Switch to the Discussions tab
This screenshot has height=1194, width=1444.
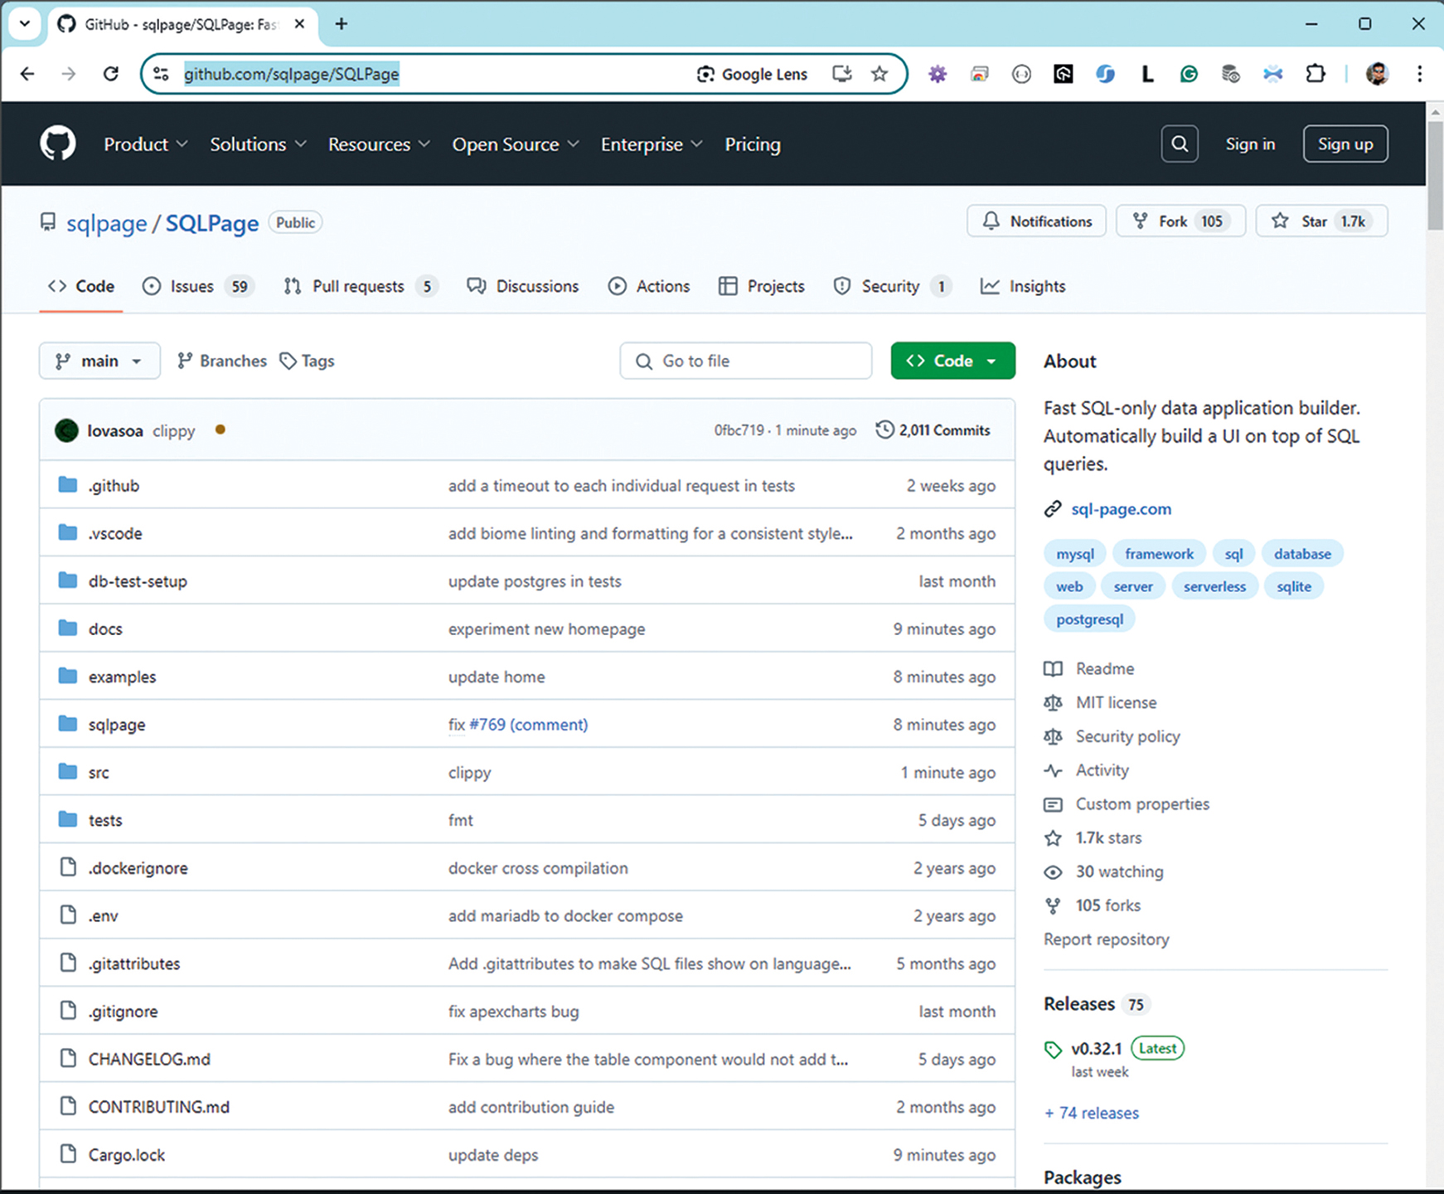[523, 286]
